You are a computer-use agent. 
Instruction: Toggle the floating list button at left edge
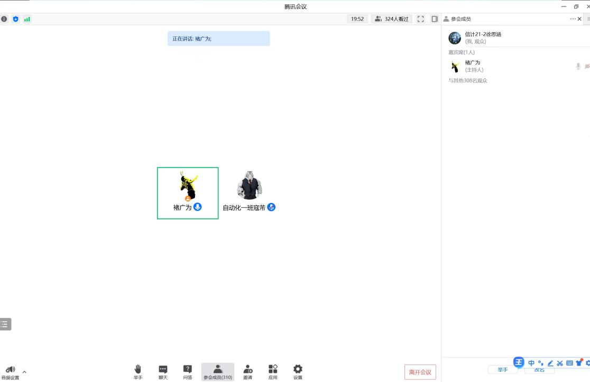click(x=5, y=324)
